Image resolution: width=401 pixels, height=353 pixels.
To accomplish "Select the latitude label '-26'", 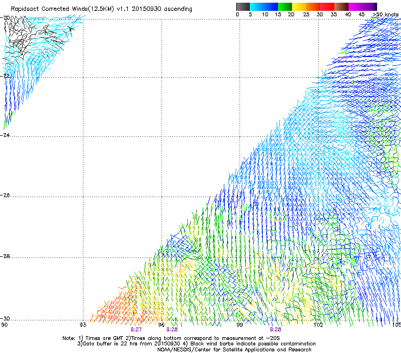I will [x=5, y=196].
